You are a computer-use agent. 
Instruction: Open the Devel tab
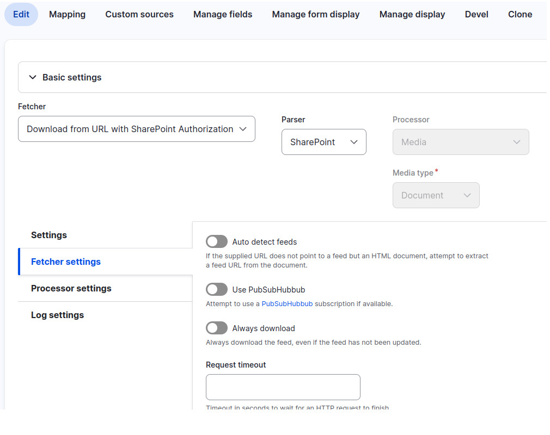[476, 15]
